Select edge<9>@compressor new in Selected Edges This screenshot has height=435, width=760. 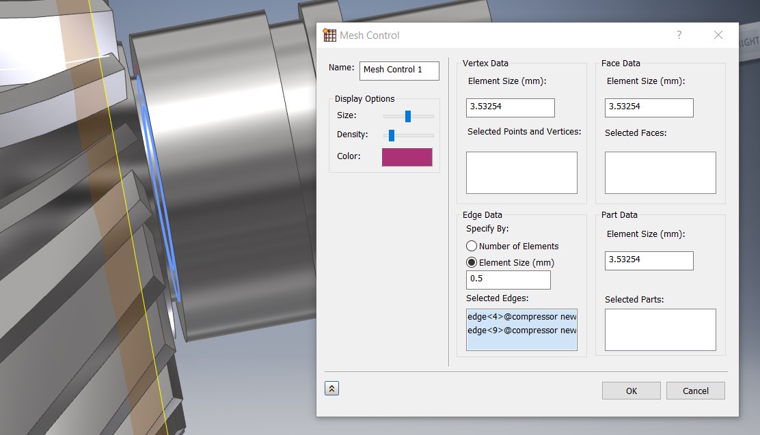coord(521,330)
